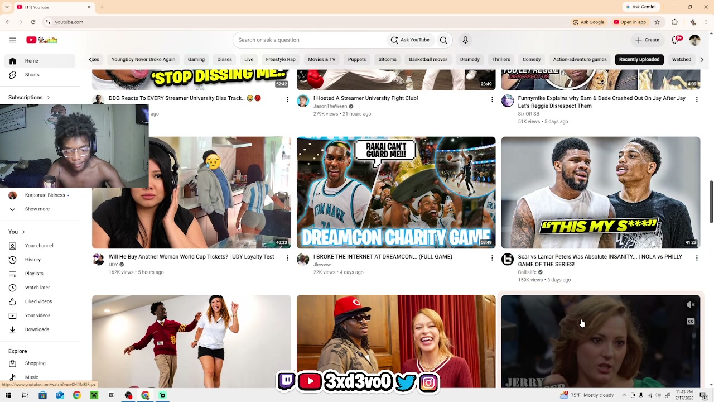Image resolution: width=714 pixels, height=402 pixels.
Task: Launch Minecraft from the taskbar
Action: click(94, 395)
